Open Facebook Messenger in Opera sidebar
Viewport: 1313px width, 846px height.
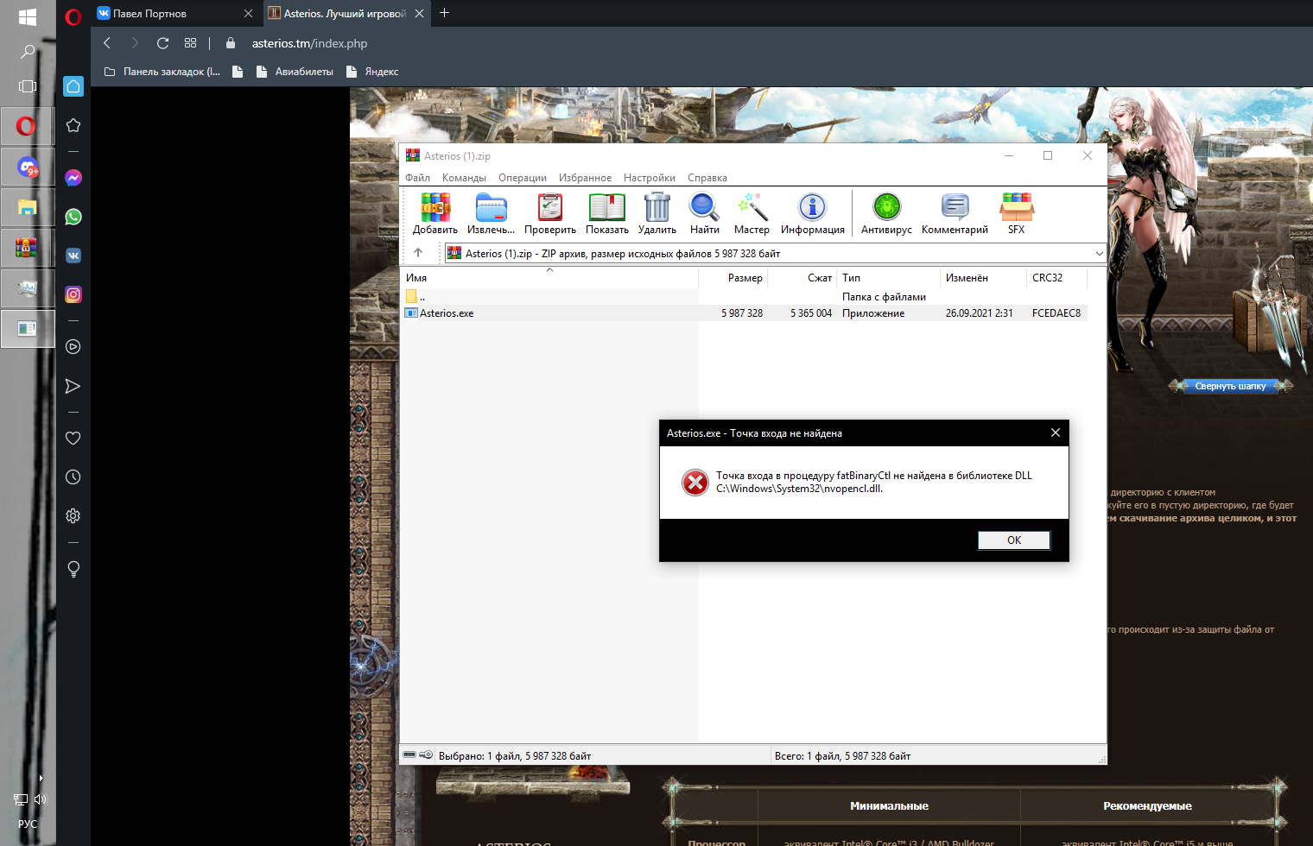pos(73,178)
